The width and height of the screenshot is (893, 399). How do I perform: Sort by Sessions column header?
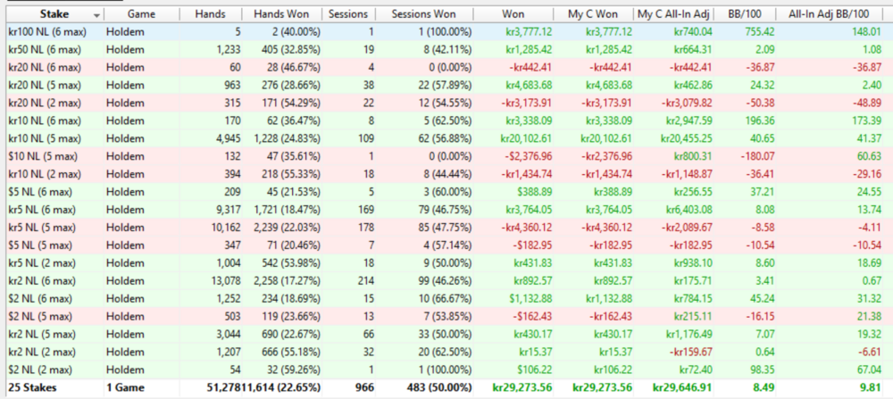click(x=347, y=15)
